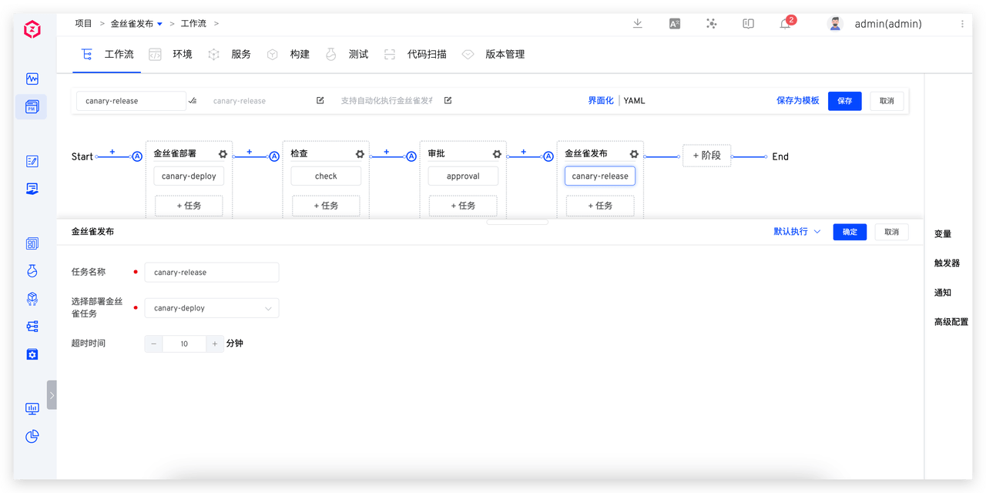The width and height of the screenshot is (986, 493).
Task: Switch to the 环境 tab
Action: pos(182,54)
